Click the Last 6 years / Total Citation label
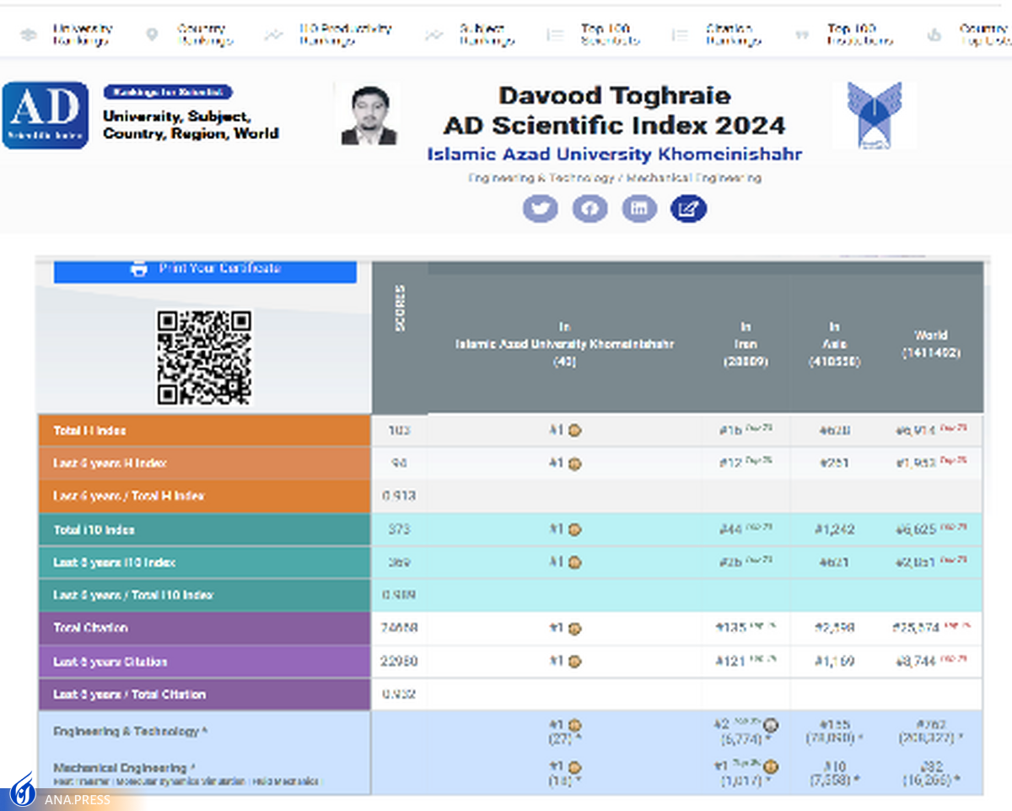 pos(130,695)
